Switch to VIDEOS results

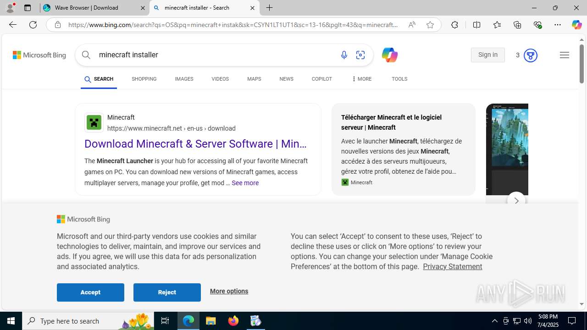[220, 79]
